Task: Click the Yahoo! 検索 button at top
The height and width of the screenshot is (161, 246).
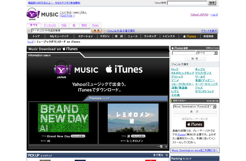Action: (x=212, y=3)
